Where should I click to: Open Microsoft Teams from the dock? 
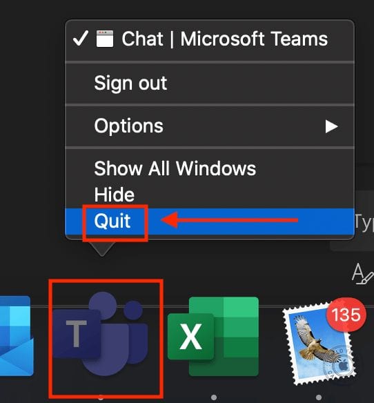[101, 333]
